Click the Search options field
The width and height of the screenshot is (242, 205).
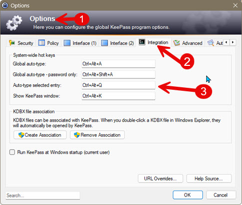(43, 196)
